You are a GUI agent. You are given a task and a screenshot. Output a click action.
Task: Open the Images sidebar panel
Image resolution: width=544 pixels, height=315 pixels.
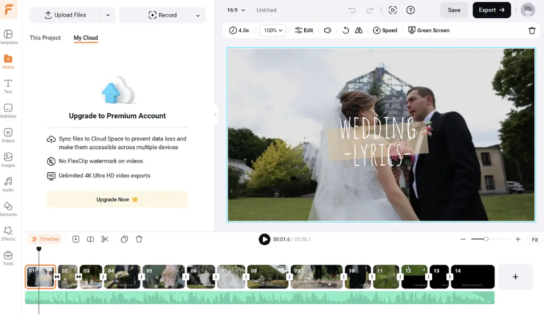tap(8, 160)
